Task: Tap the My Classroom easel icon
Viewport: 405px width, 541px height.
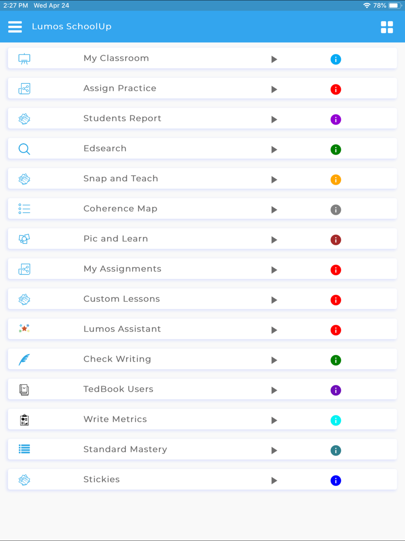Action: coord(24,59)
